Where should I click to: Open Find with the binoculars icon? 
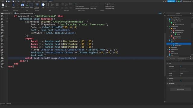click(x=23, y=5)
